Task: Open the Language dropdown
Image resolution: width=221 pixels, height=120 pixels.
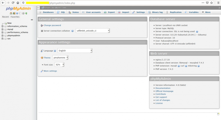Action: coord(75,51)
